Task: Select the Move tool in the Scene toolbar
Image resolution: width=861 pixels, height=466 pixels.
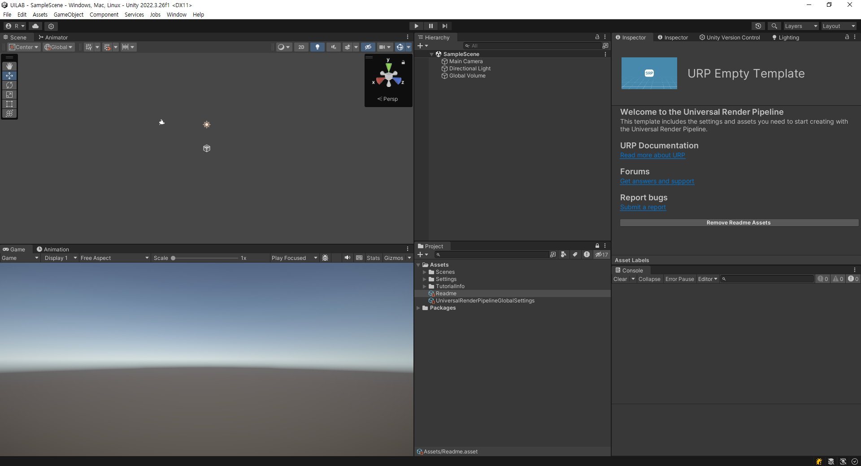Action: [9, 76]
